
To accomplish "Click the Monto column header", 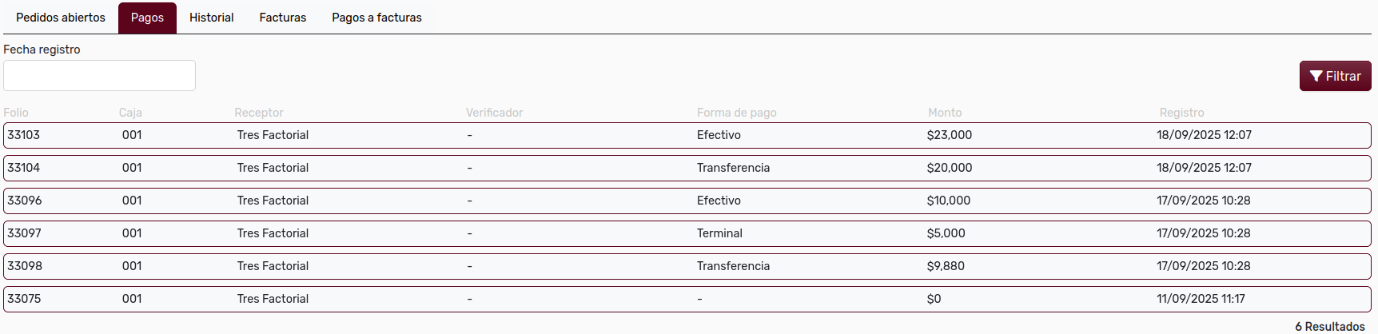I will 945,113.
